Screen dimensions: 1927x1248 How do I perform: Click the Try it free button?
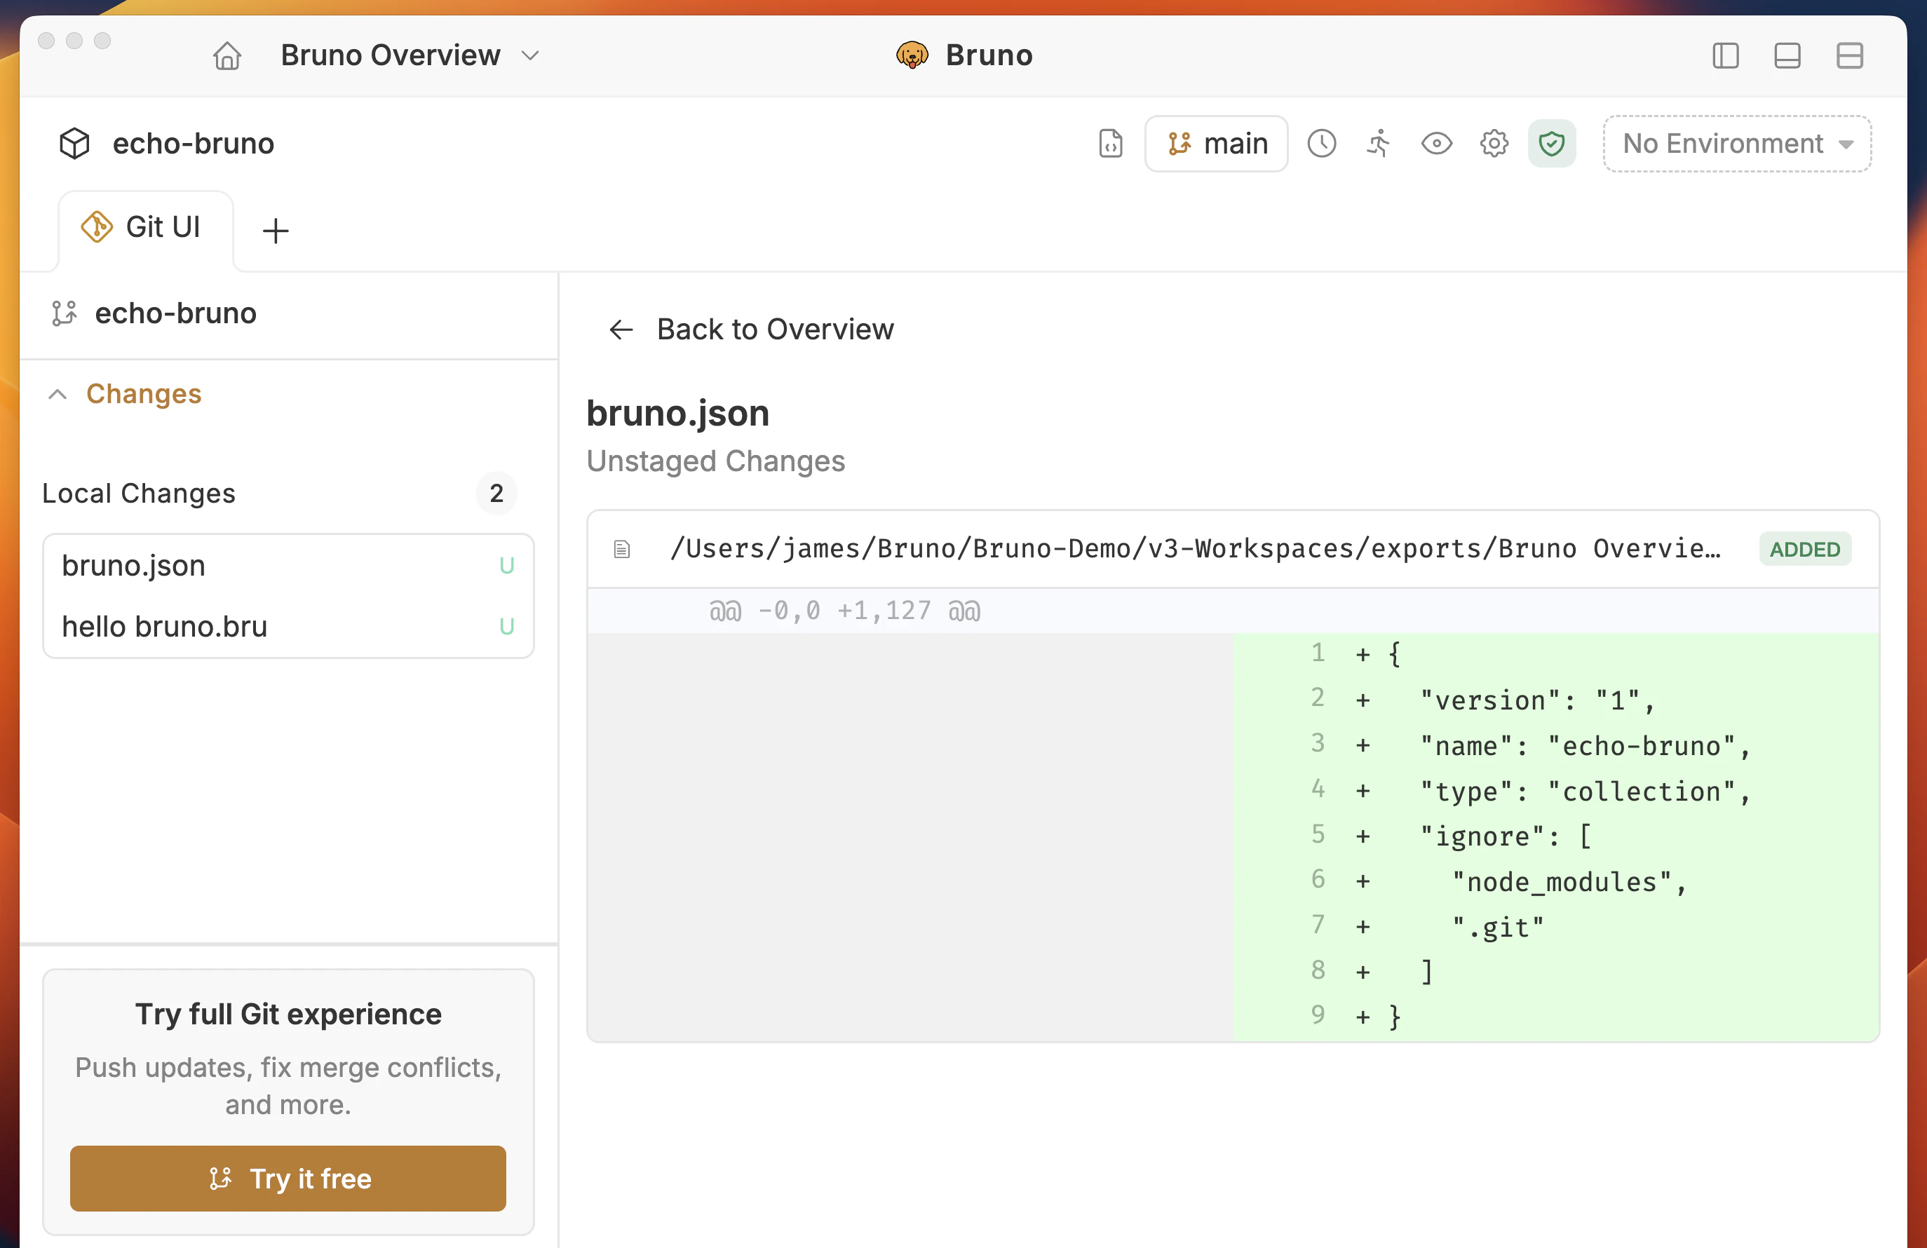(x=288, y=1179)
